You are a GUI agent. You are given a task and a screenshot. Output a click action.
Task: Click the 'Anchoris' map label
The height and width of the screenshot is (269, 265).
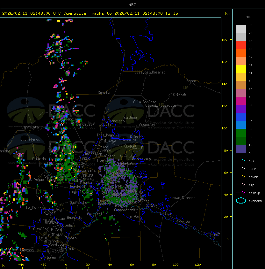pos(75,218)
